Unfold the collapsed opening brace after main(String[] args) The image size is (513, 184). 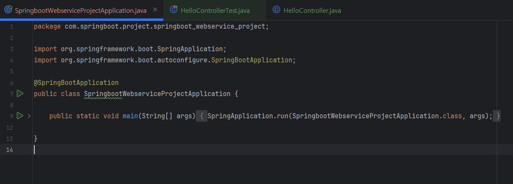201,116
